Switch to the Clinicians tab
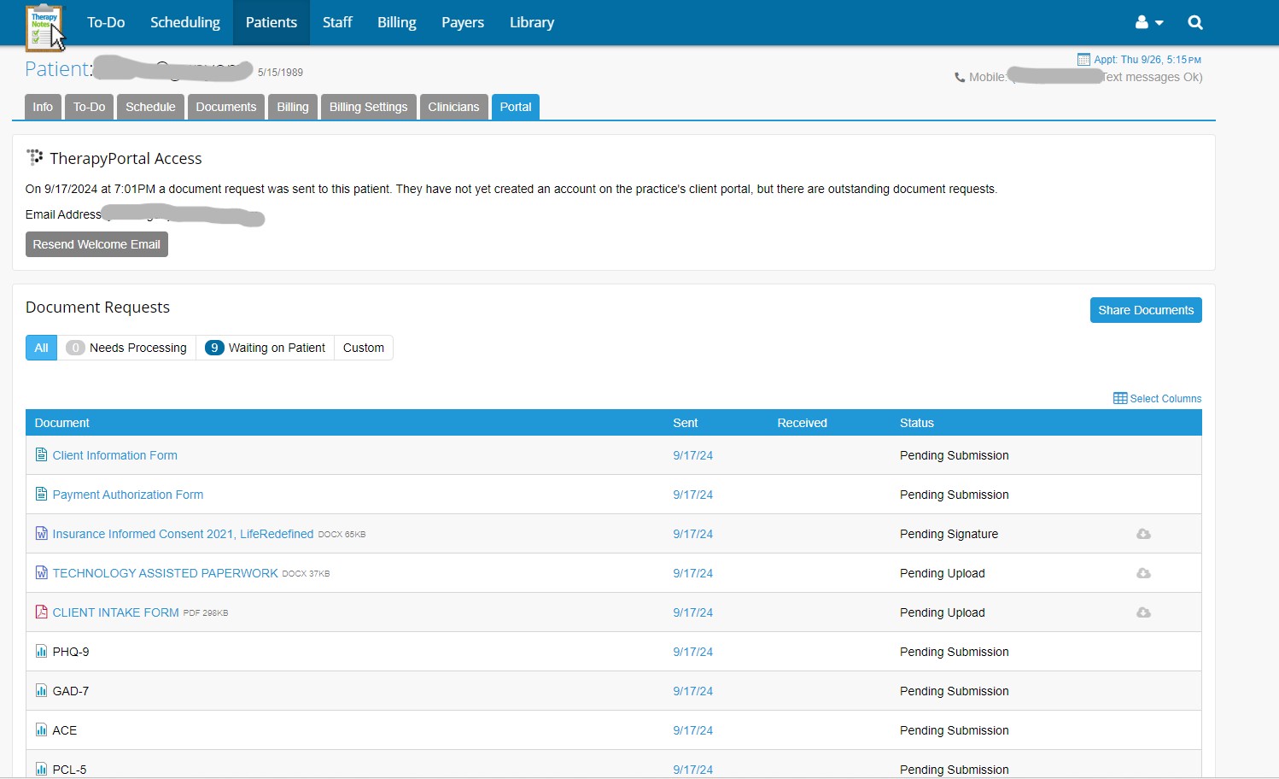Viewport: 1279px width, 779px height. click(x=453, y=107)
